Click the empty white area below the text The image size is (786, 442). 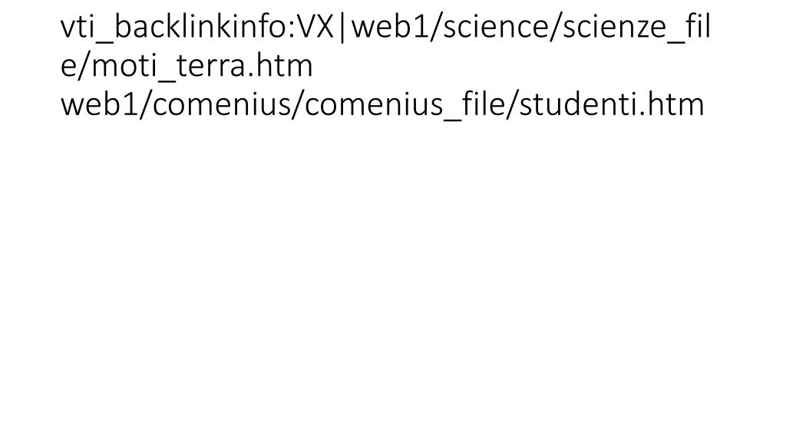point(393,281)
